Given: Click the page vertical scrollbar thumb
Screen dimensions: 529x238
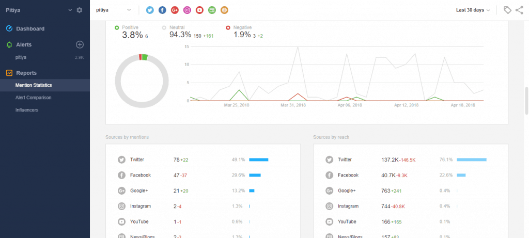Looking at the screenshot, I should (526, 101).
